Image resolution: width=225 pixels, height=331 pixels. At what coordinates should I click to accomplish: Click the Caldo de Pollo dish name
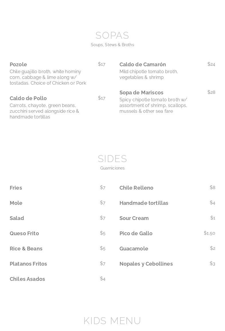coord(28,98)
